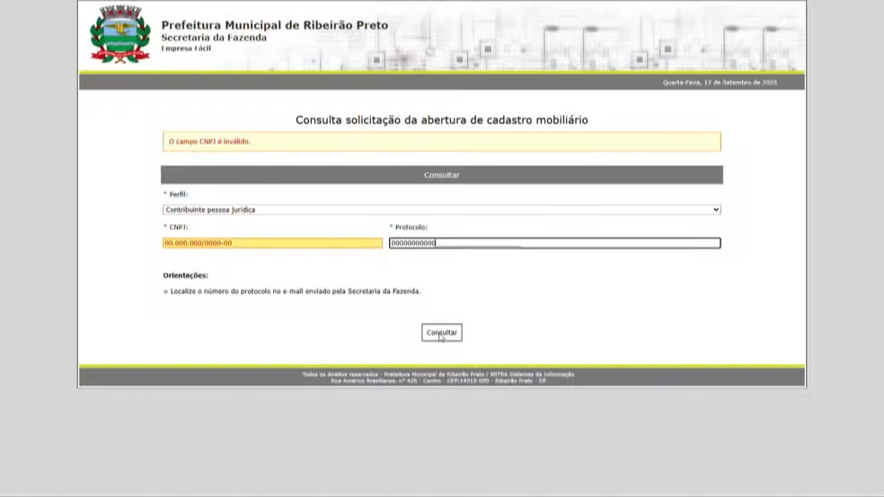This screenshot has width=884, height=497.
Task: Select the Empresa Fácil header label
Action: click(186, 48)
